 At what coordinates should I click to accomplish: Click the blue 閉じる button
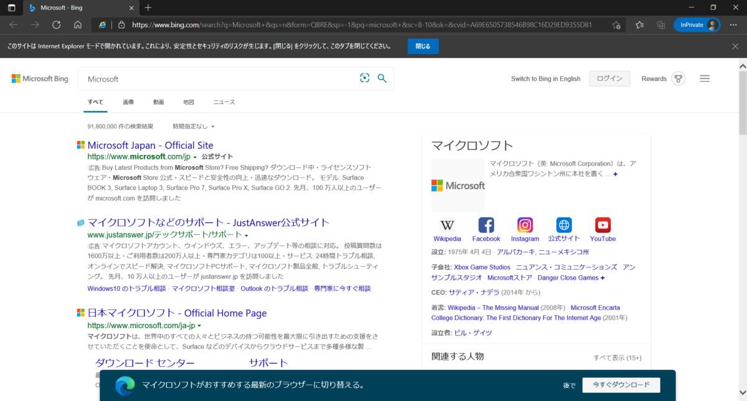(423, 46)
